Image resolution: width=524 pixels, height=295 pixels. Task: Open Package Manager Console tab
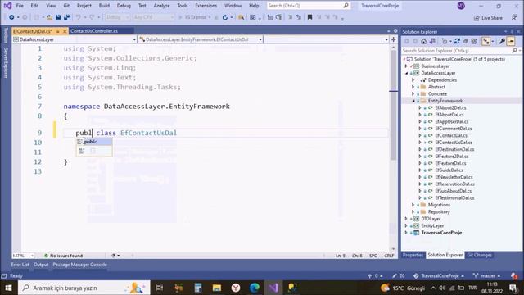click(80, 265)
